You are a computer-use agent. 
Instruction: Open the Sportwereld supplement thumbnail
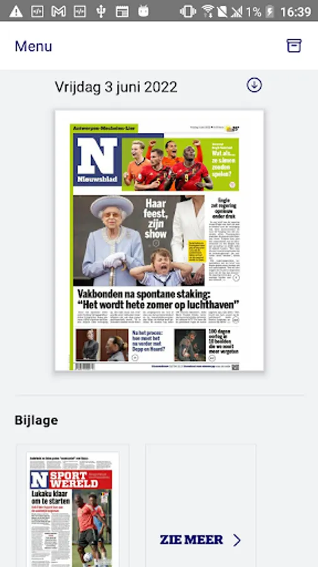point(72,509)
